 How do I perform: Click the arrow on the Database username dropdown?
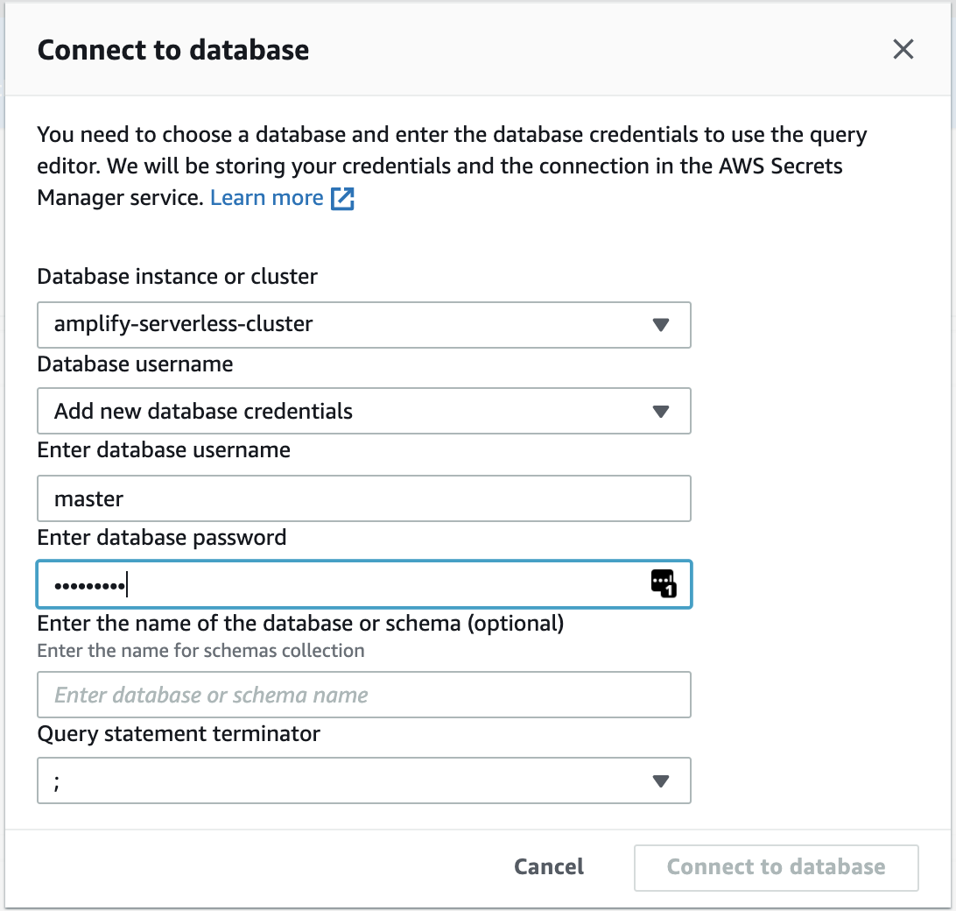pos(661,411)
